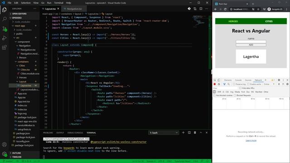The height and width of the screenshot is (163, 290).
Task: Open the Extensions view
Action: [5, 47]
